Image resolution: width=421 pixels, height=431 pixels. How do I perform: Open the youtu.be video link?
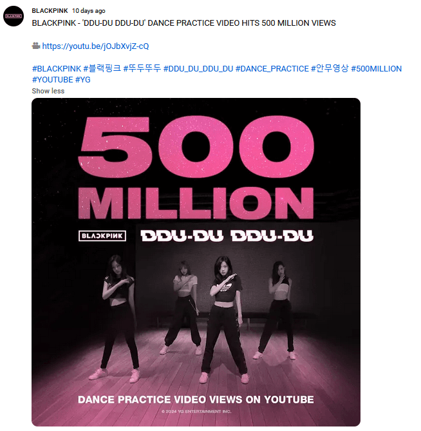pyautogui.click(x=96, y=46)
